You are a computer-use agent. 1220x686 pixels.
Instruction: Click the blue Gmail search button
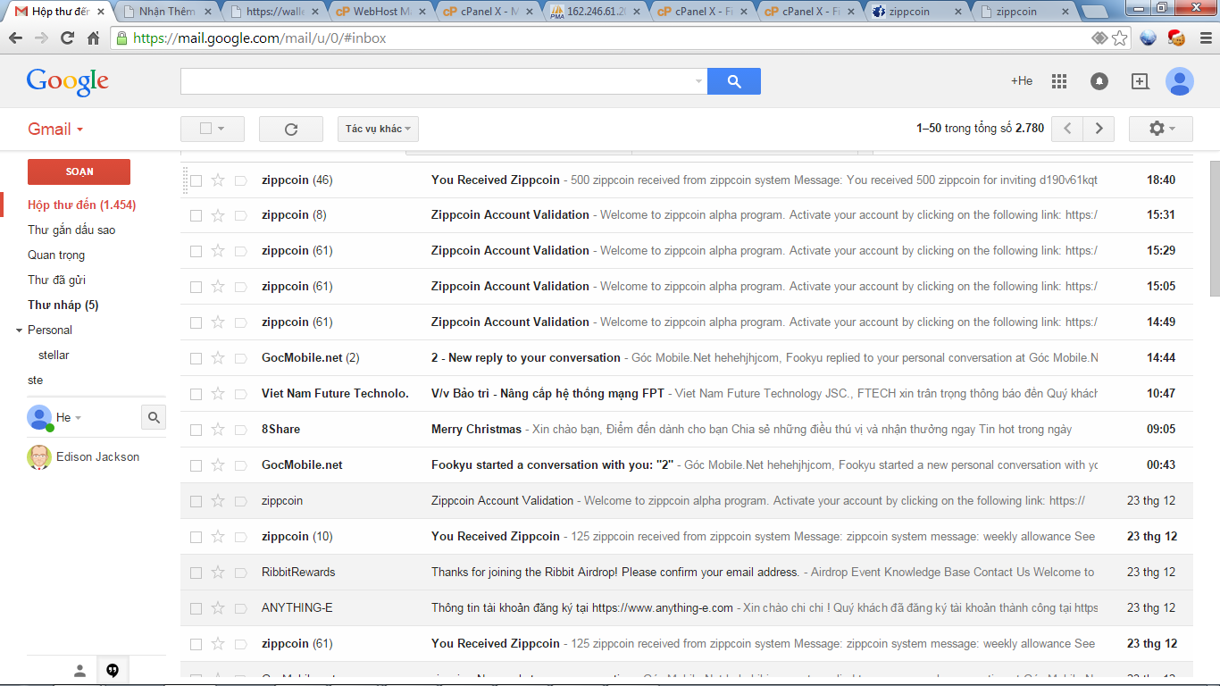point(734,81)
